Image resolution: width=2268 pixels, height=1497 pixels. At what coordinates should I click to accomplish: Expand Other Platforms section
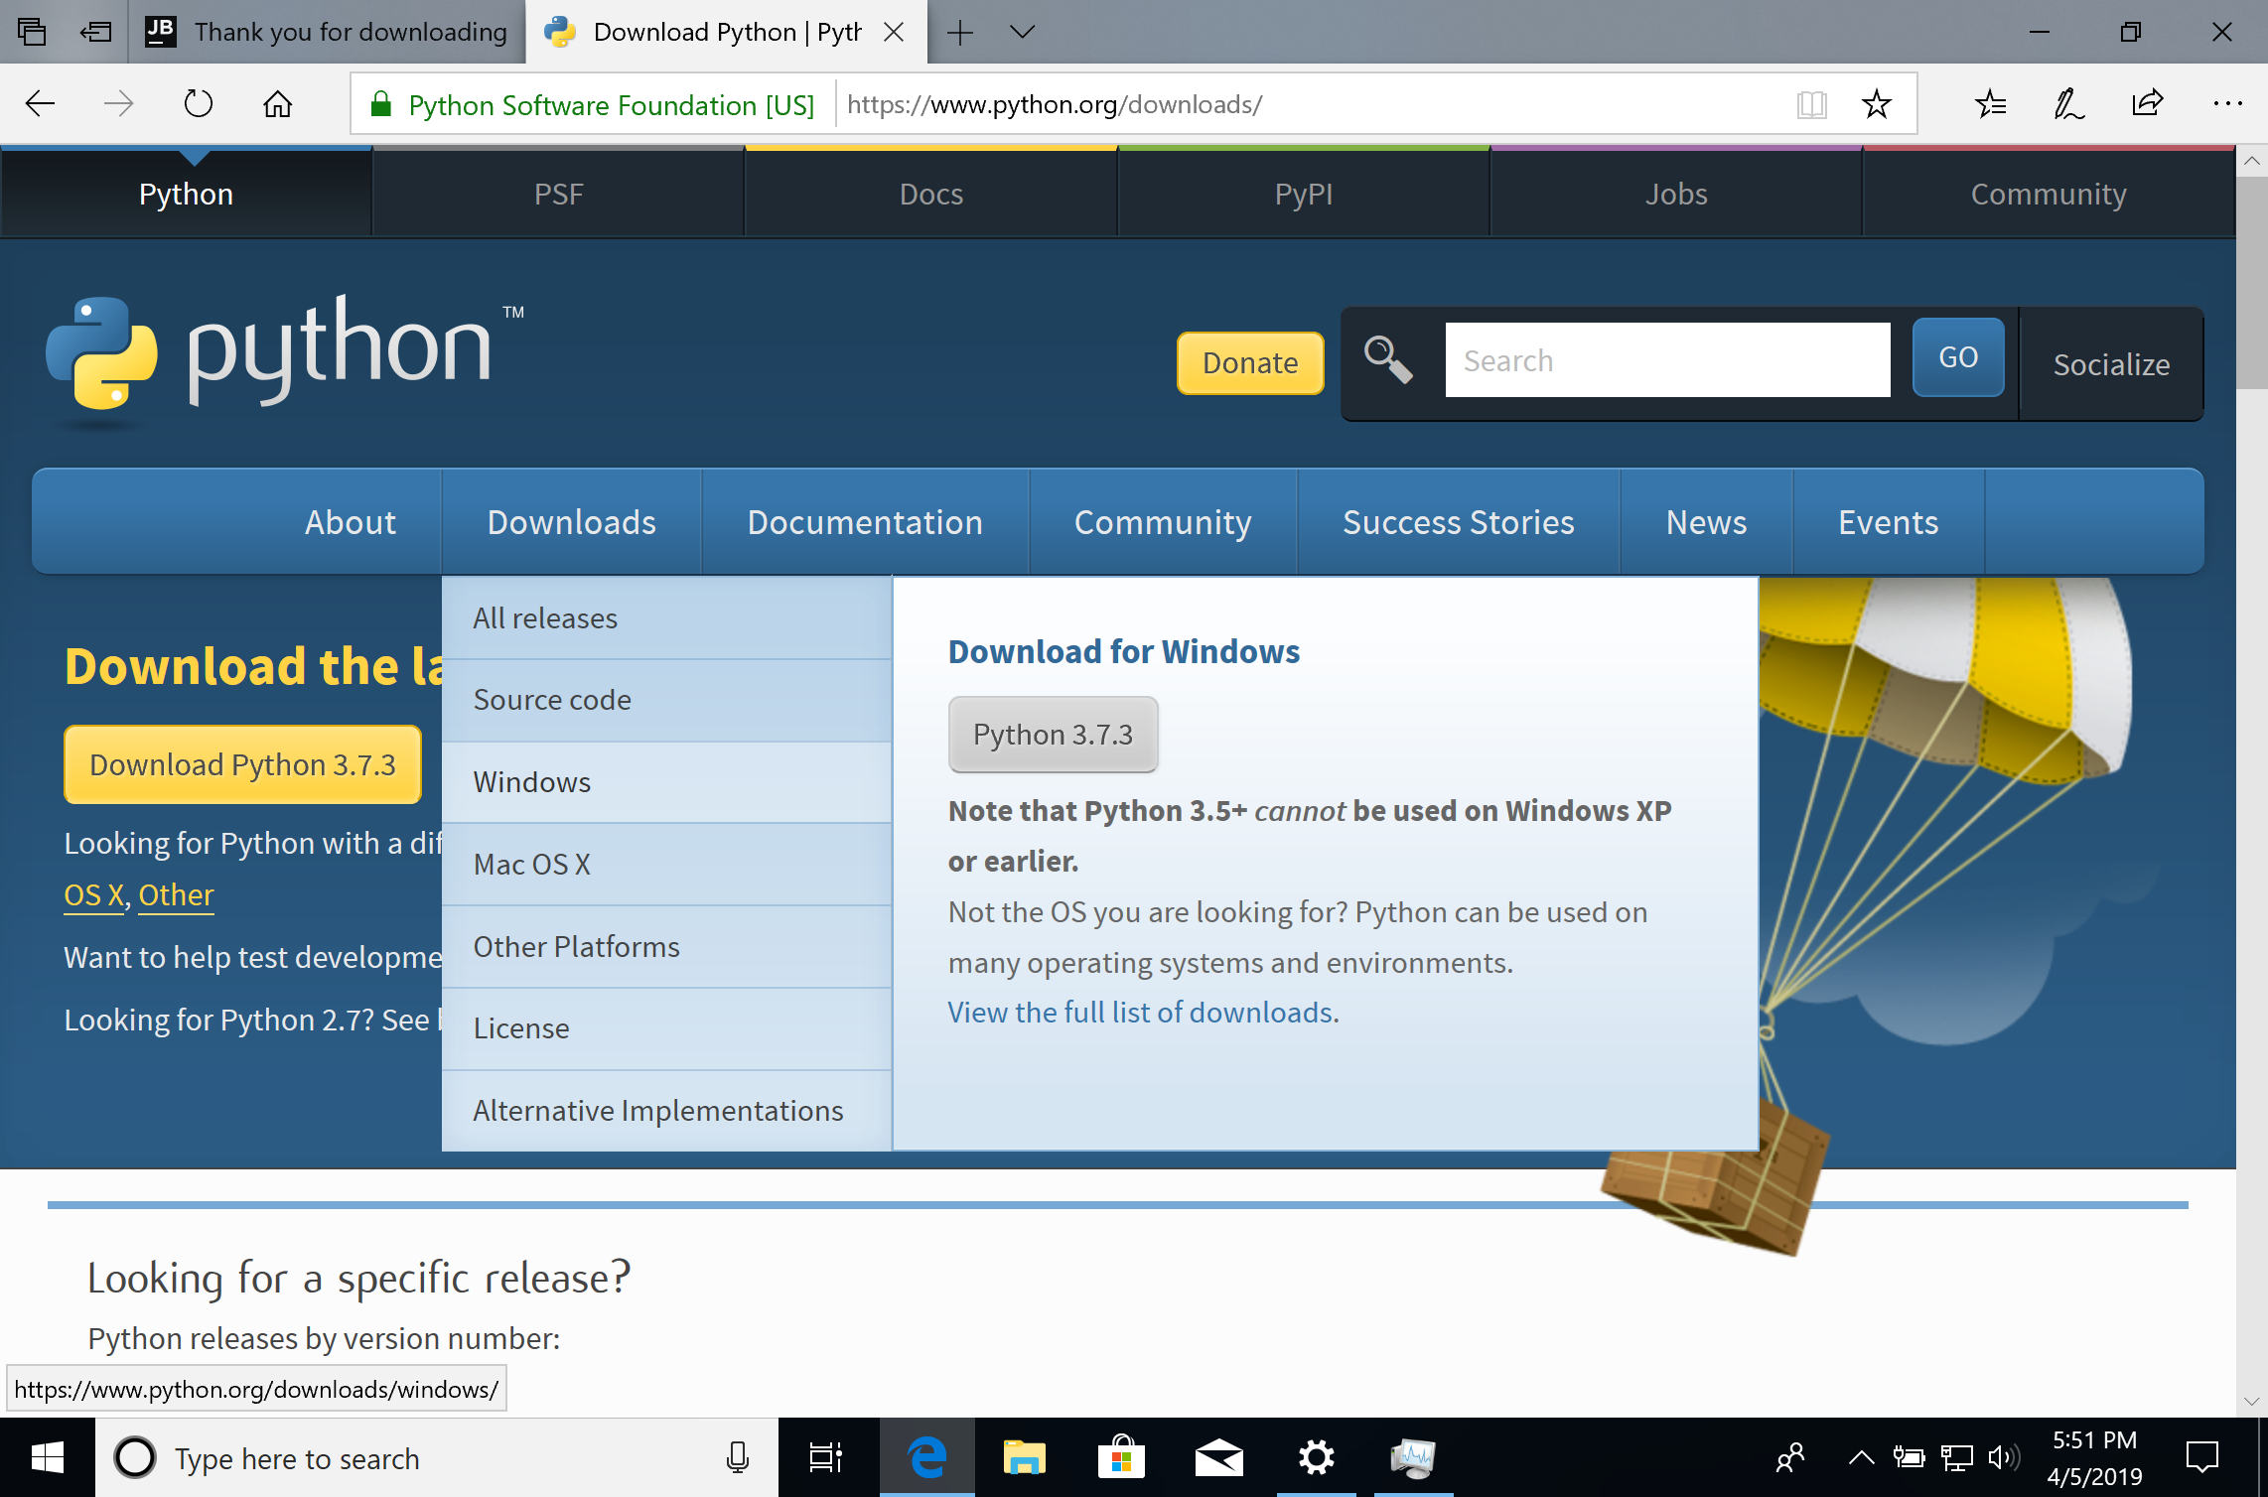click(x=575, y=946)
